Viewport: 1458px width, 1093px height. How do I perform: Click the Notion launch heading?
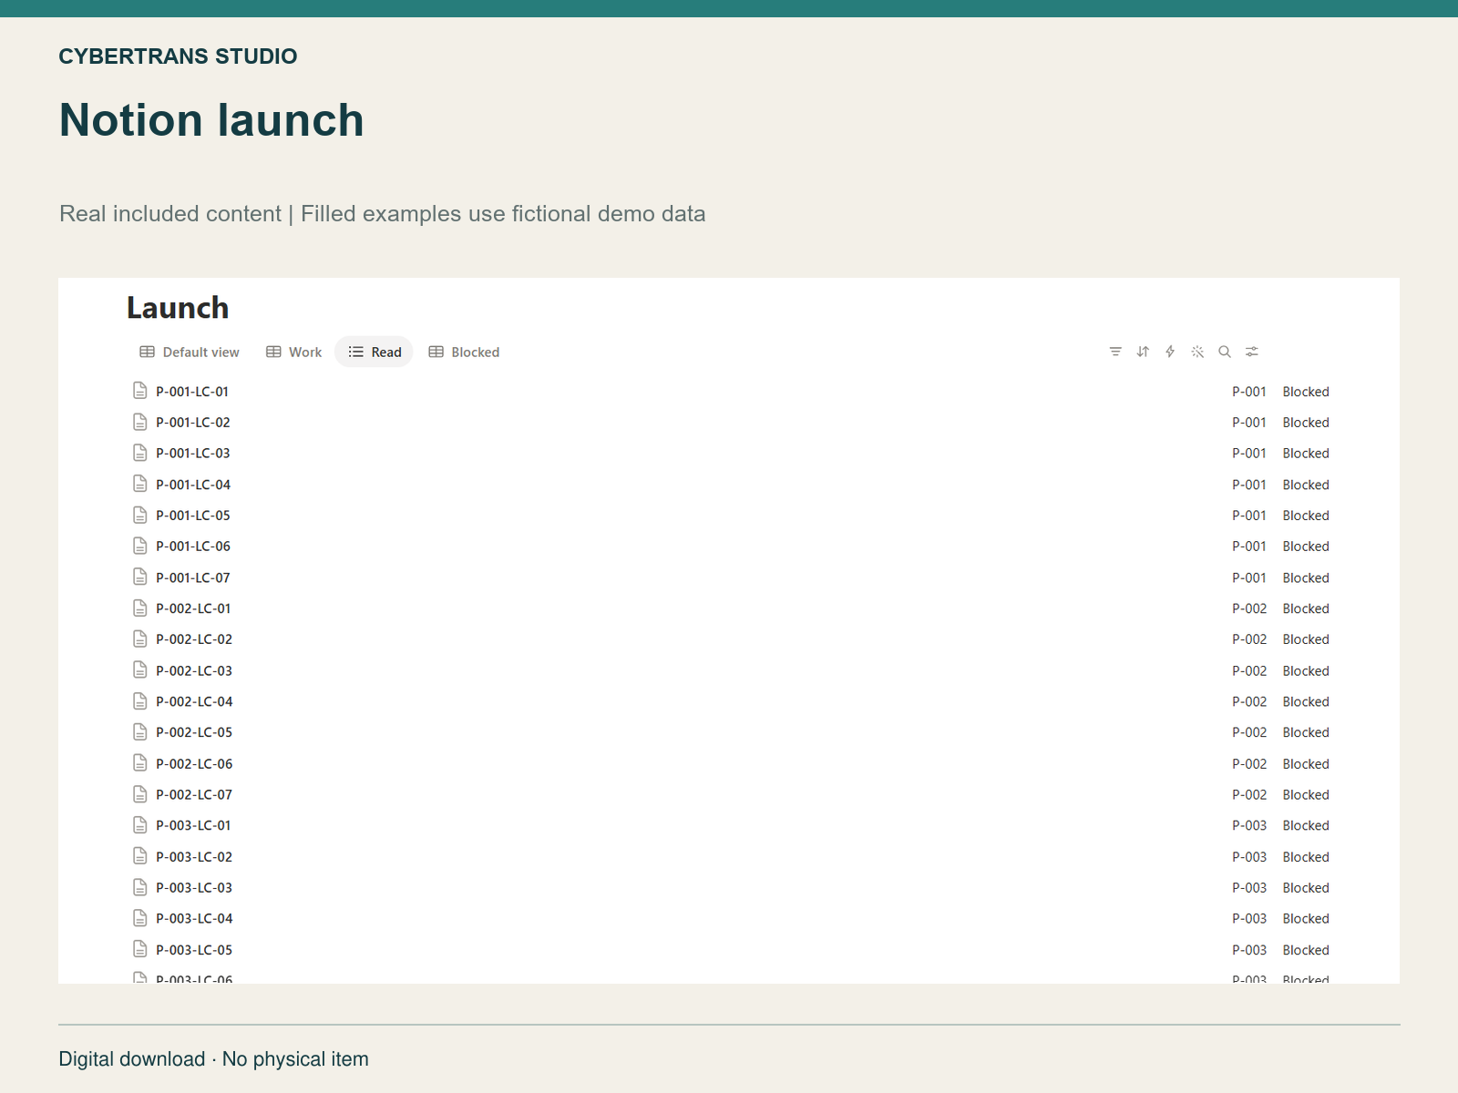click(211, 120)
